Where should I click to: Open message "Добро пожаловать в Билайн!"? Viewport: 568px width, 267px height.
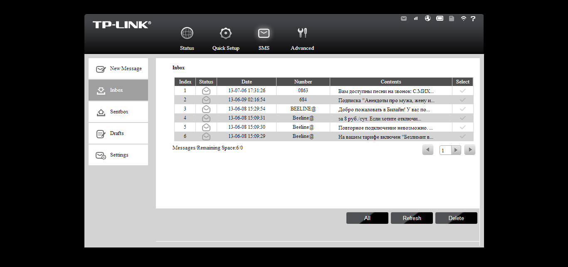tap(384, 110)
